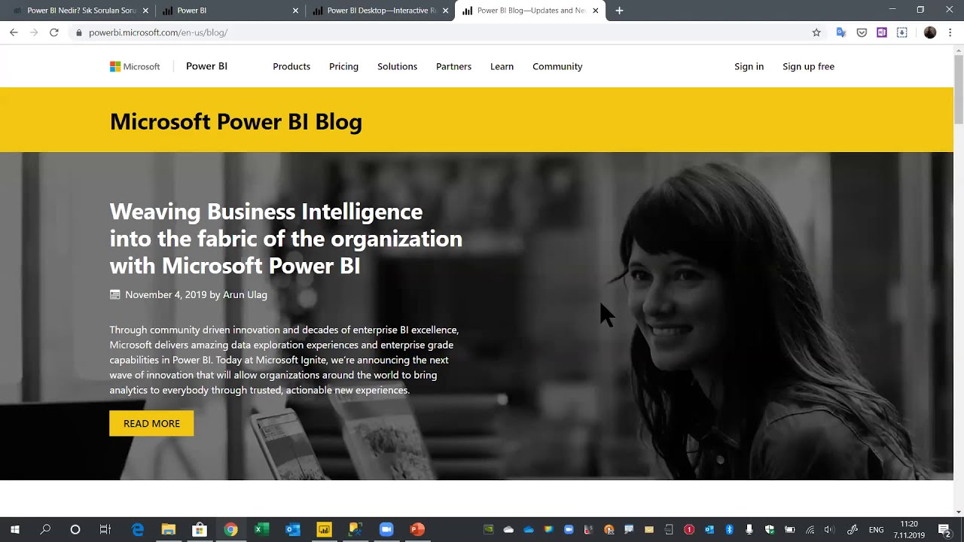This screenshot has height=542, width=964.
Task: Open Cortana from the taskbar
Action: tap(75, 530)
